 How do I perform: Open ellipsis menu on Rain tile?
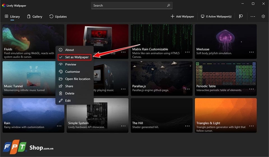click(59, 126)
